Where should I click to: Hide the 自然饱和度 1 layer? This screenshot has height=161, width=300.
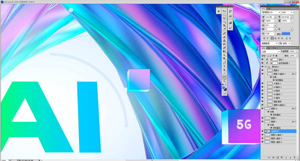tap(263, 63)
